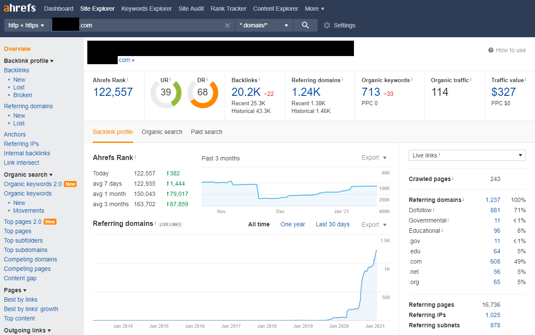The height and width of the screenshot is (335, 535).
Task: Open the 881 Dofollow domains count
Action: click(x=495, y=210)
